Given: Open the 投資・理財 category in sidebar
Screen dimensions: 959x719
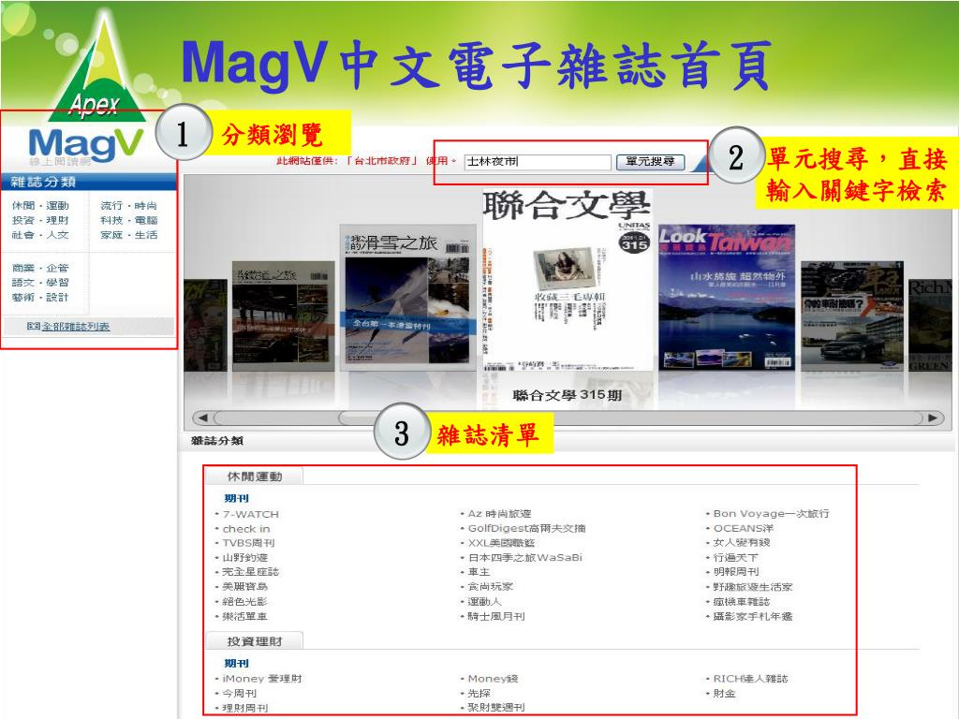Looking at the screenshot, I should pos(40,220).
